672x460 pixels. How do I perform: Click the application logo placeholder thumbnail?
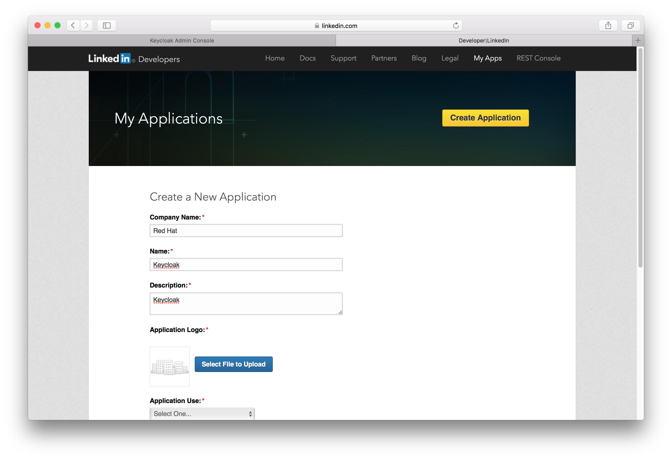[x=169, y=366]
